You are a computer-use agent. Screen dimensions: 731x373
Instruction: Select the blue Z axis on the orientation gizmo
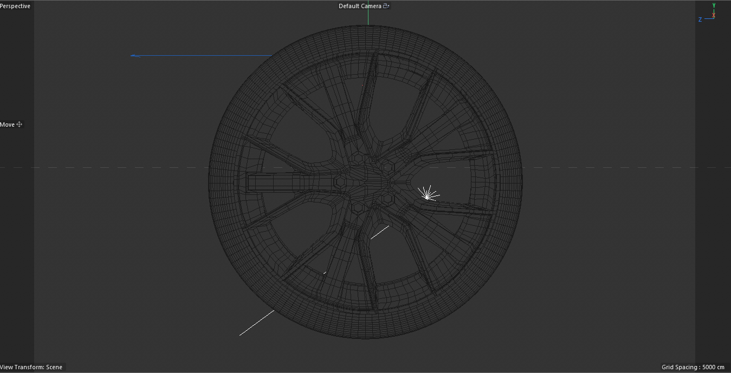click(x=700, y=19)
